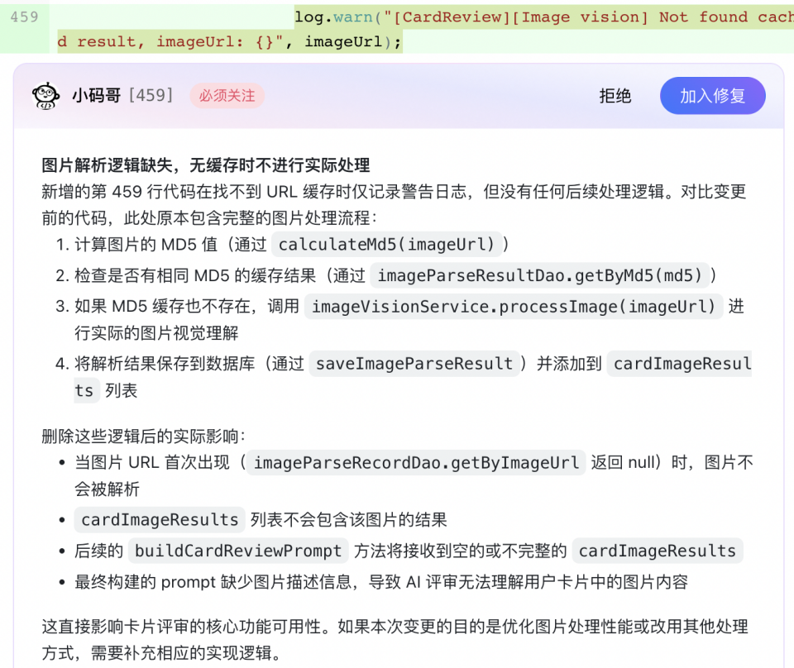Click the sentence 新增的第 459 行代码在找不到 URL 缓存时

click(394, 204)
